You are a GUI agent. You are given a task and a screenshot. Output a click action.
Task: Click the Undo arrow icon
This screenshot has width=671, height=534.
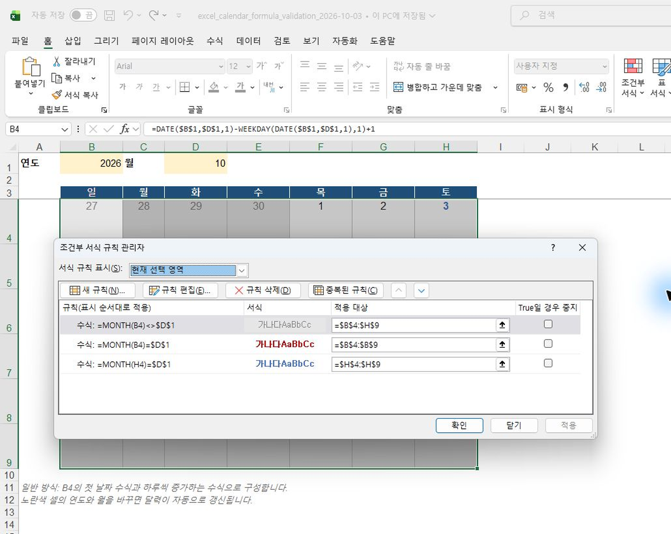click(x=128, y=16)
